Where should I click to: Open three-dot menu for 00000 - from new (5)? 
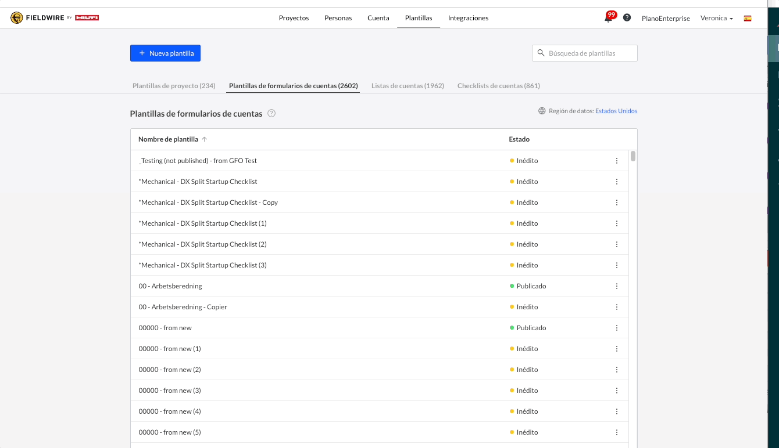coord(617,432)
